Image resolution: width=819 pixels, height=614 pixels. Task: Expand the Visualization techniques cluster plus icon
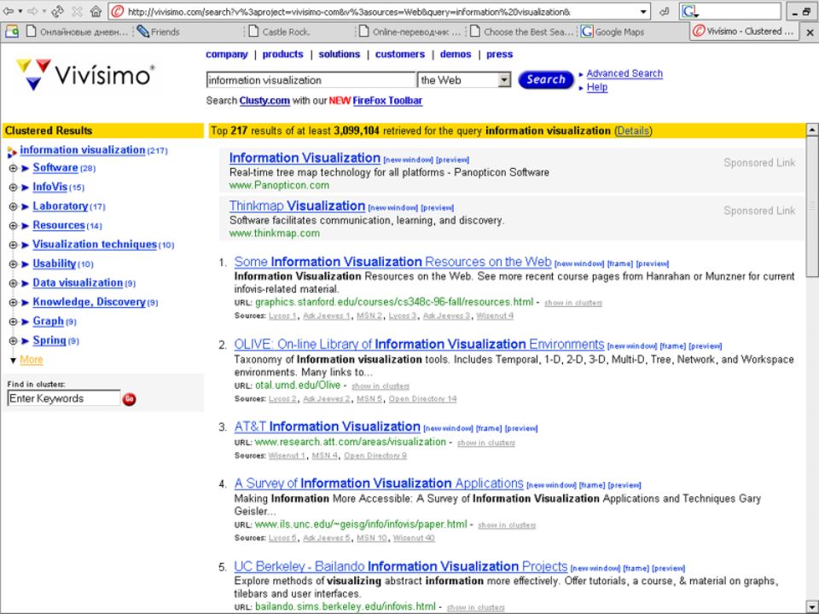[13, 245]
